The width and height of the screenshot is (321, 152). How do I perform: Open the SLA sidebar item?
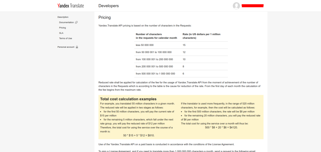pyautogui.click(x=61, y=33)
